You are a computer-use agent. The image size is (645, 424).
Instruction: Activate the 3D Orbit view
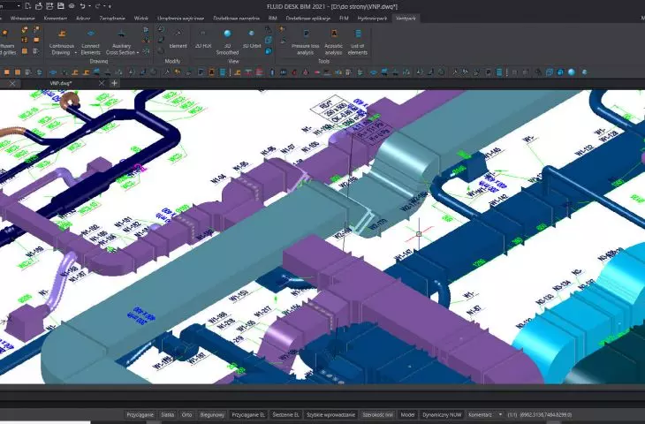[251, 39]
